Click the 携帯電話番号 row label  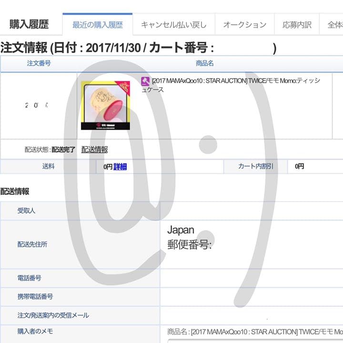[x=35, y=297]
